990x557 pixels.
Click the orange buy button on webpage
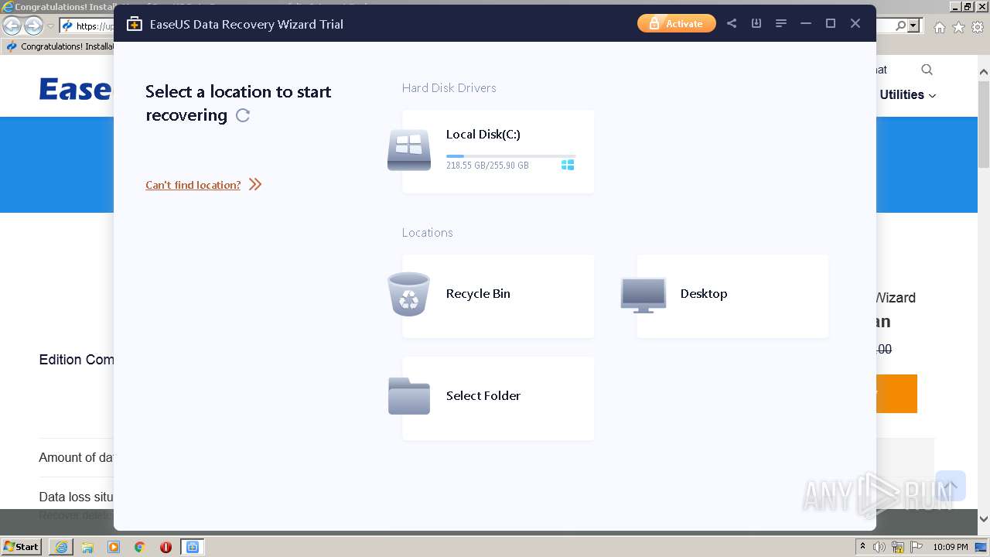point(896,394)
